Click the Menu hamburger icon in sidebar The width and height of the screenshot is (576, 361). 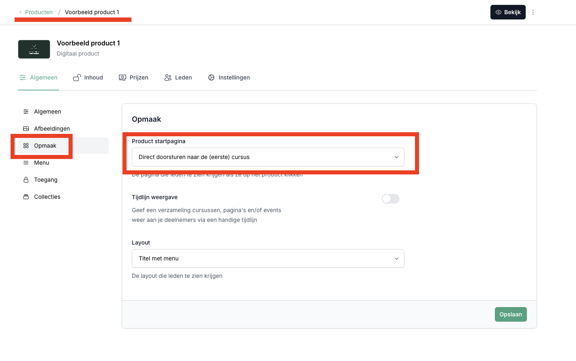[26, 163]
